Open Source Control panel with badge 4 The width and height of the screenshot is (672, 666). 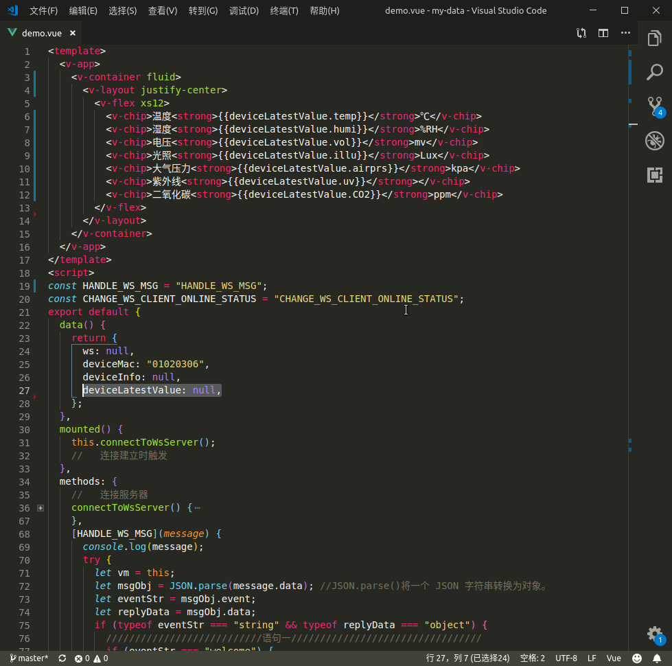654,106
